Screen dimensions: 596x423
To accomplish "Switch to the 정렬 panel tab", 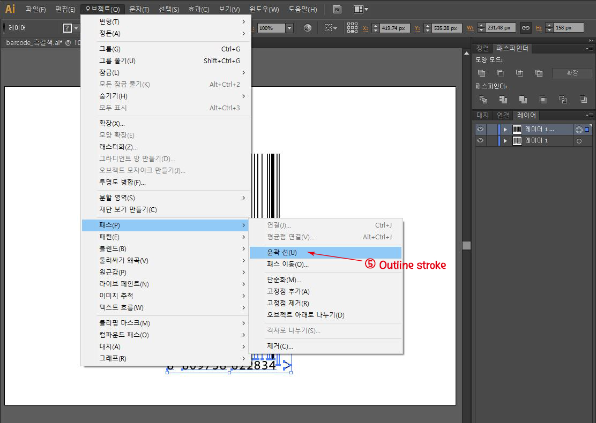I will [x=482, y=48].
